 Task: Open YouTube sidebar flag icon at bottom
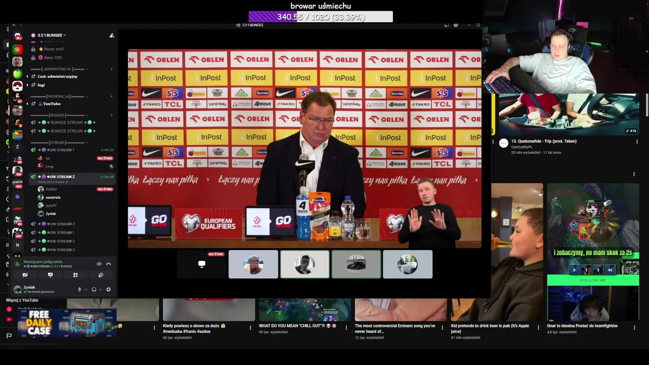[x=9, y=336]
